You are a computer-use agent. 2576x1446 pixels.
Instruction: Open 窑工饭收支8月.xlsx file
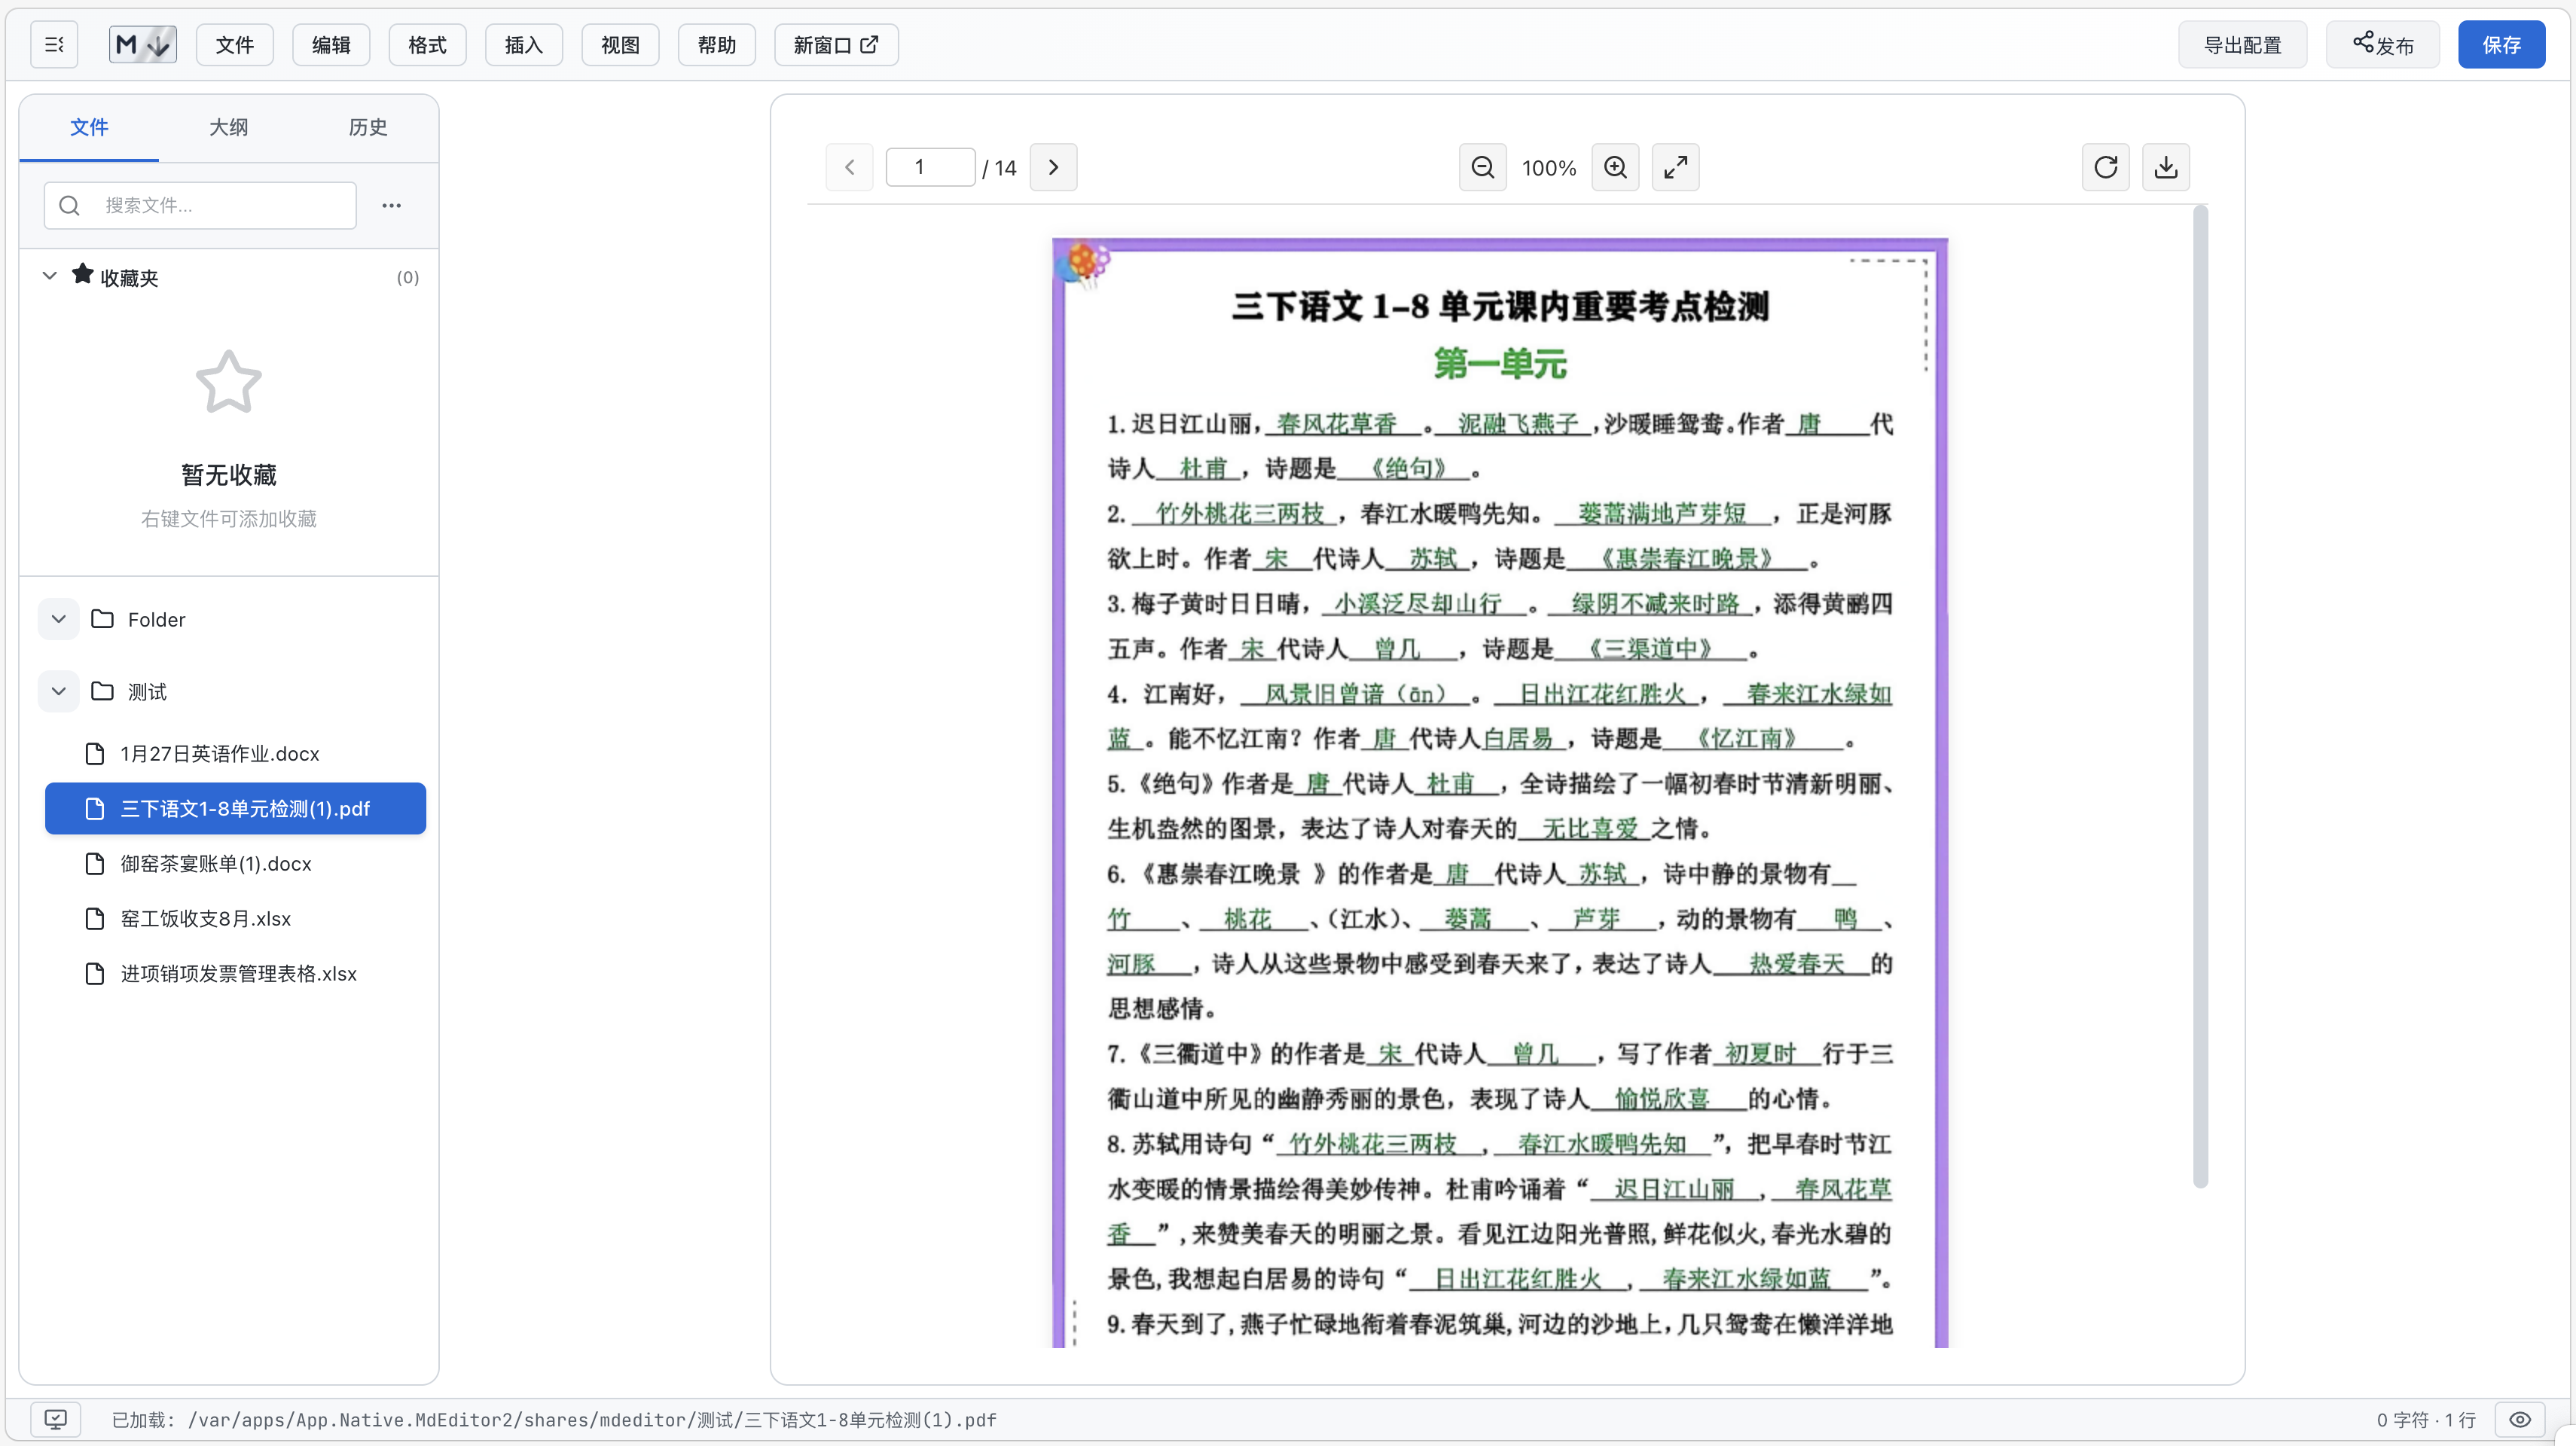205,918
